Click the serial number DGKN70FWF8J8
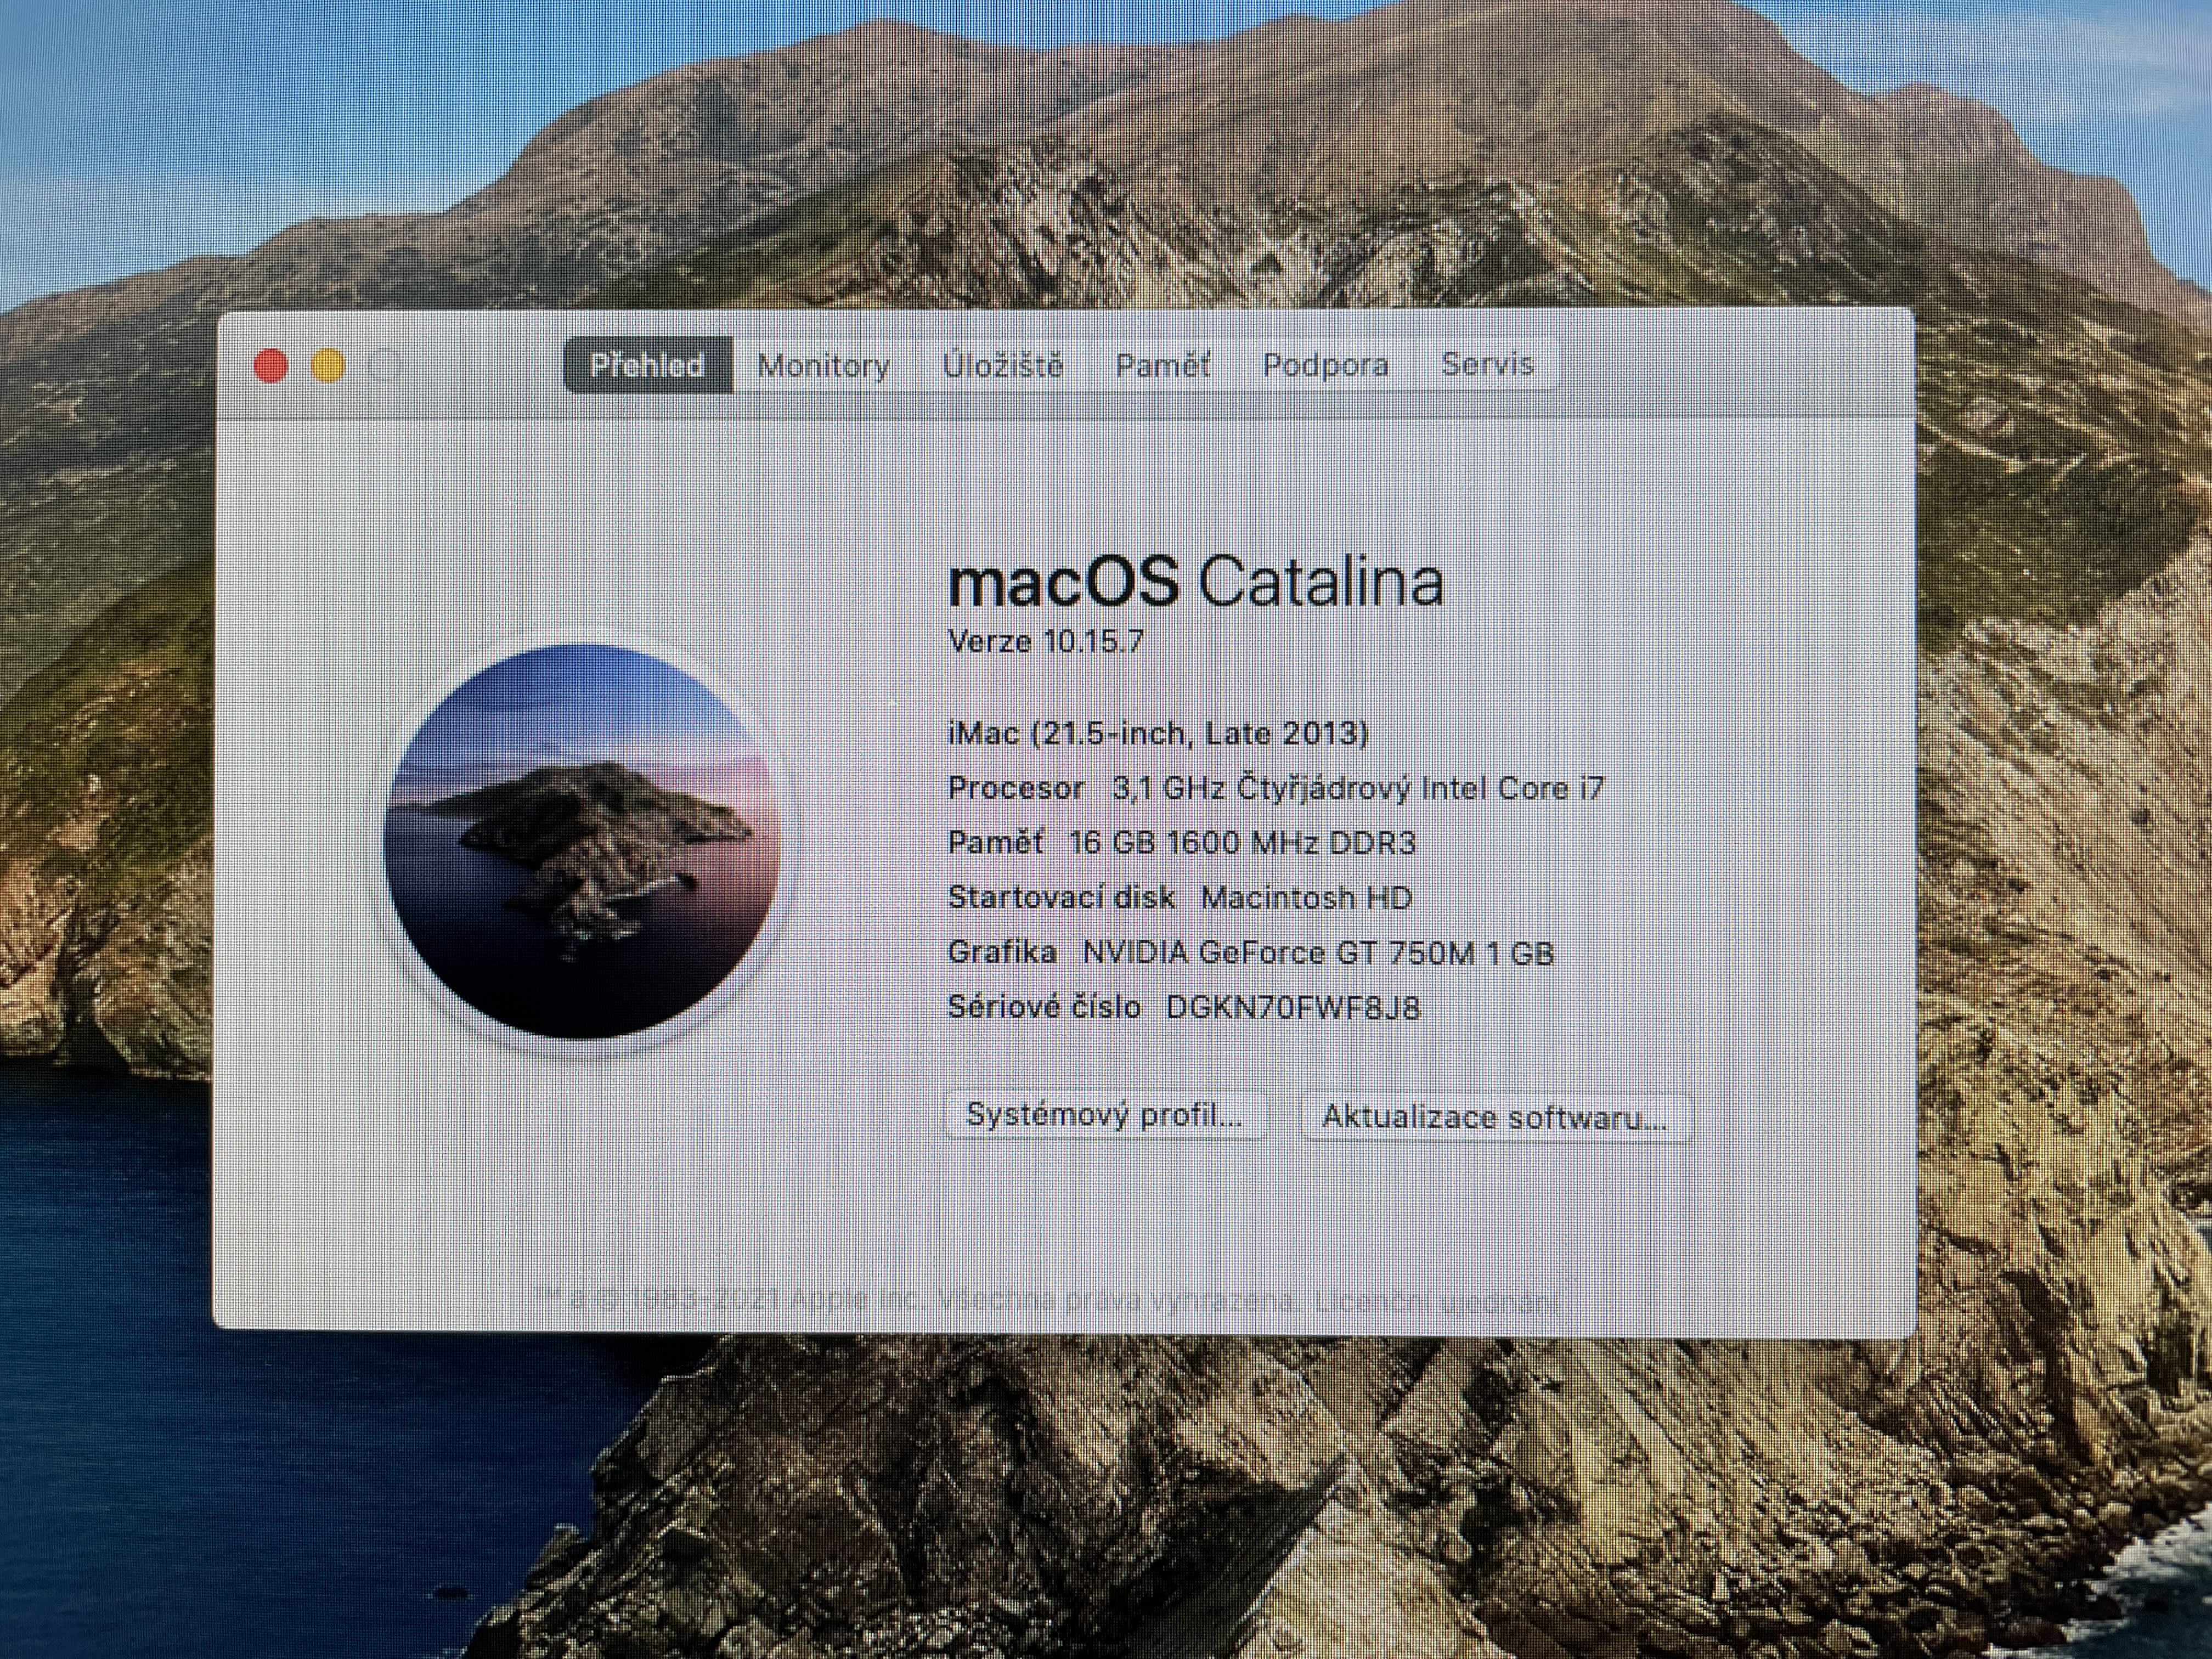This screenshot has height=1659, width=2212. [x=1292, y=1007]
